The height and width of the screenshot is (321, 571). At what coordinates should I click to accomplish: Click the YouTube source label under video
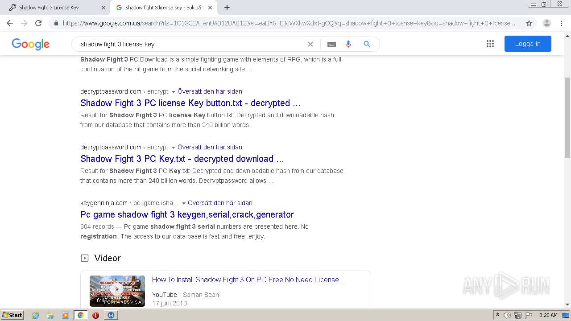[165, 295]
